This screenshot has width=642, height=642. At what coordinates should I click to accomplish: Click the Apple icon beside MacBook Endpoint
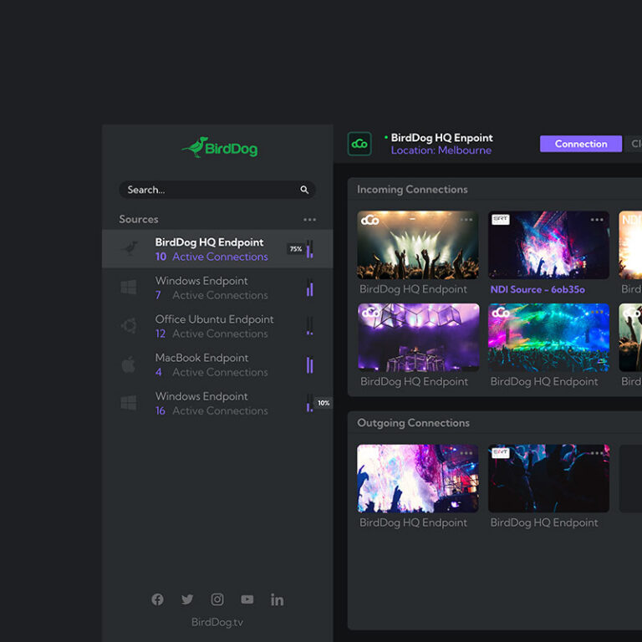(129, 364)
